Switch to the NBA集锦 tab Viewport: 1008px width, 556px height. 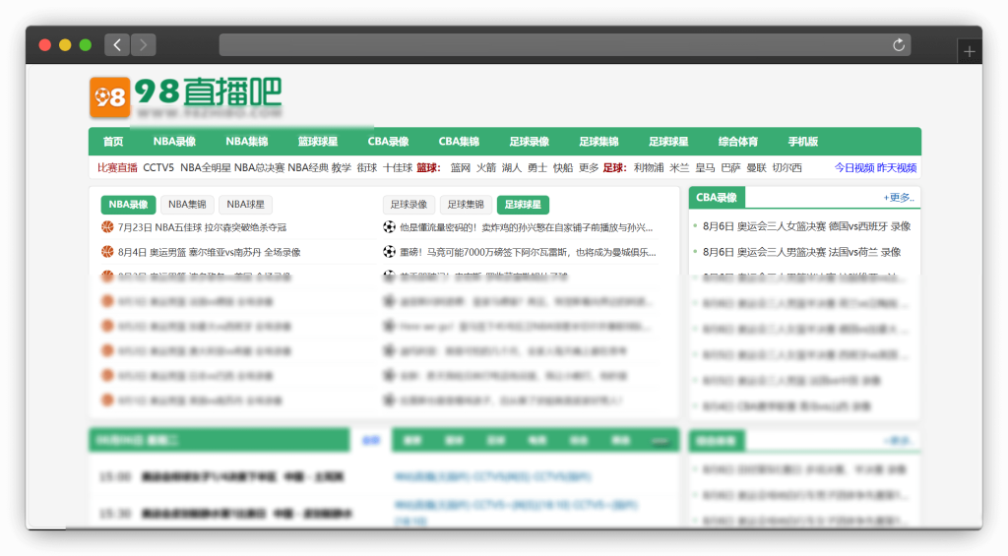(x=187, y=205)
